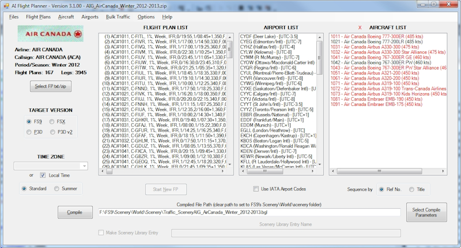Select flight plan (17) AC#1031 C-GHKR
Screen dimensions: 461x248
(164, 120)
